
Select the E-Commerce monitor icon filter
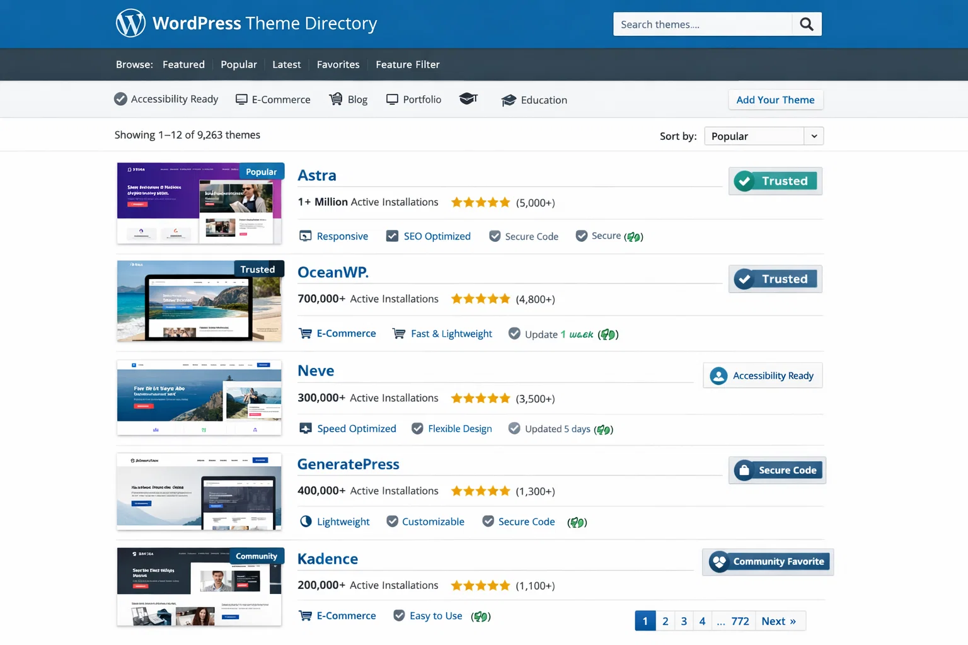[x=241, y=100]
